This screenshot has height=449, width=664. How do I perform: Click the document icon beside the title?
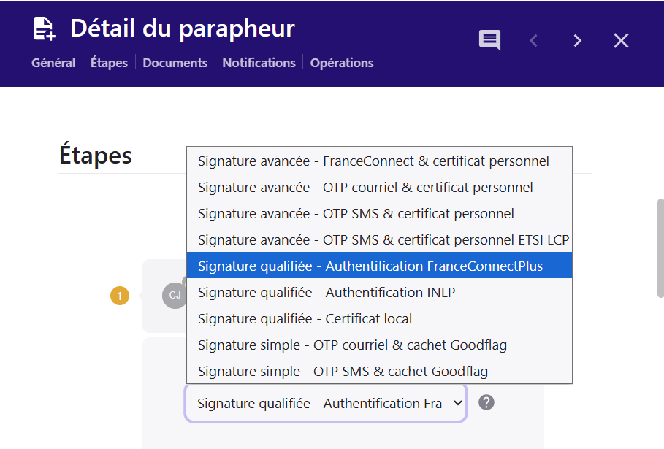[x=44, y=29]
